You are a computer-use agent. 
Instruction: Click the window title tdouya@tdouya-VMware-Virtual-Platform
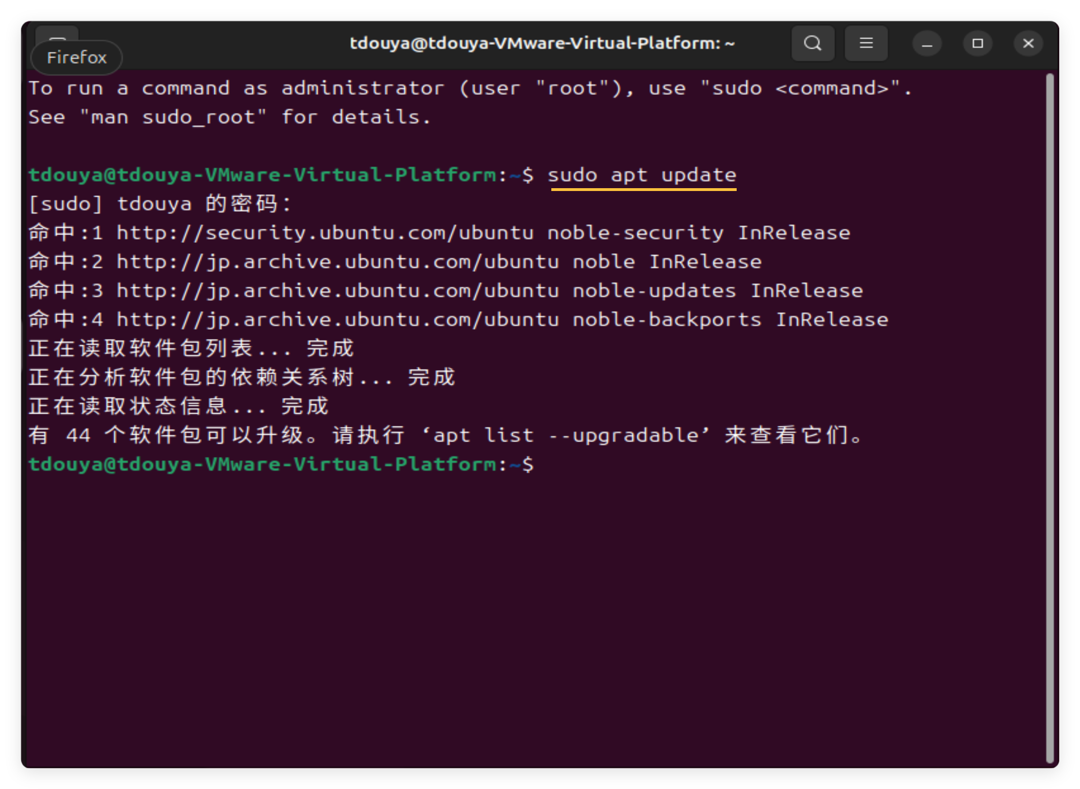click(x=542, y=43)
